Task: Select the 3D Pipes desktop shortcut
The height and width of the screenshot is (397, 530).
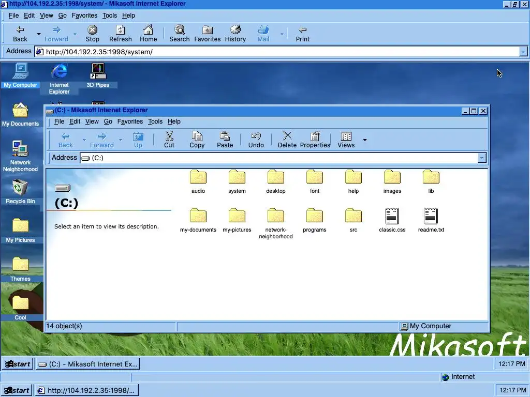Action: click(x=98, y=75)
